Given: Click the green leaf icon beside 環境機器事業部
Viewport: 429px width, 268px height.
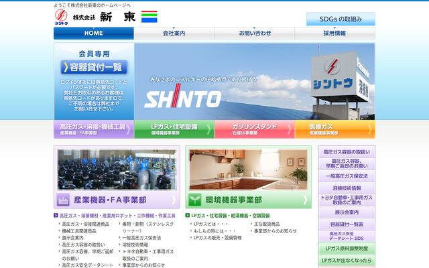Looking at the screenshot, I should point(194,200).
